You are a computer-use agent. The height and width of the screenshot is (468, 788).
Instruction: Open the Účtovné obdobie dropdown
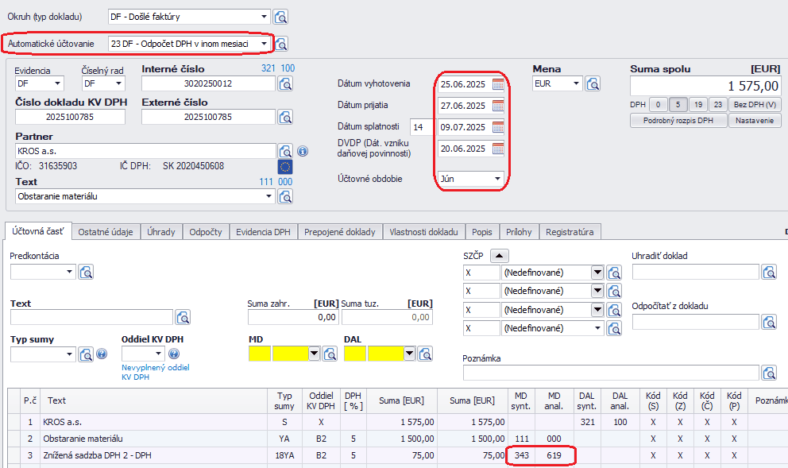[x=498, y=179]
